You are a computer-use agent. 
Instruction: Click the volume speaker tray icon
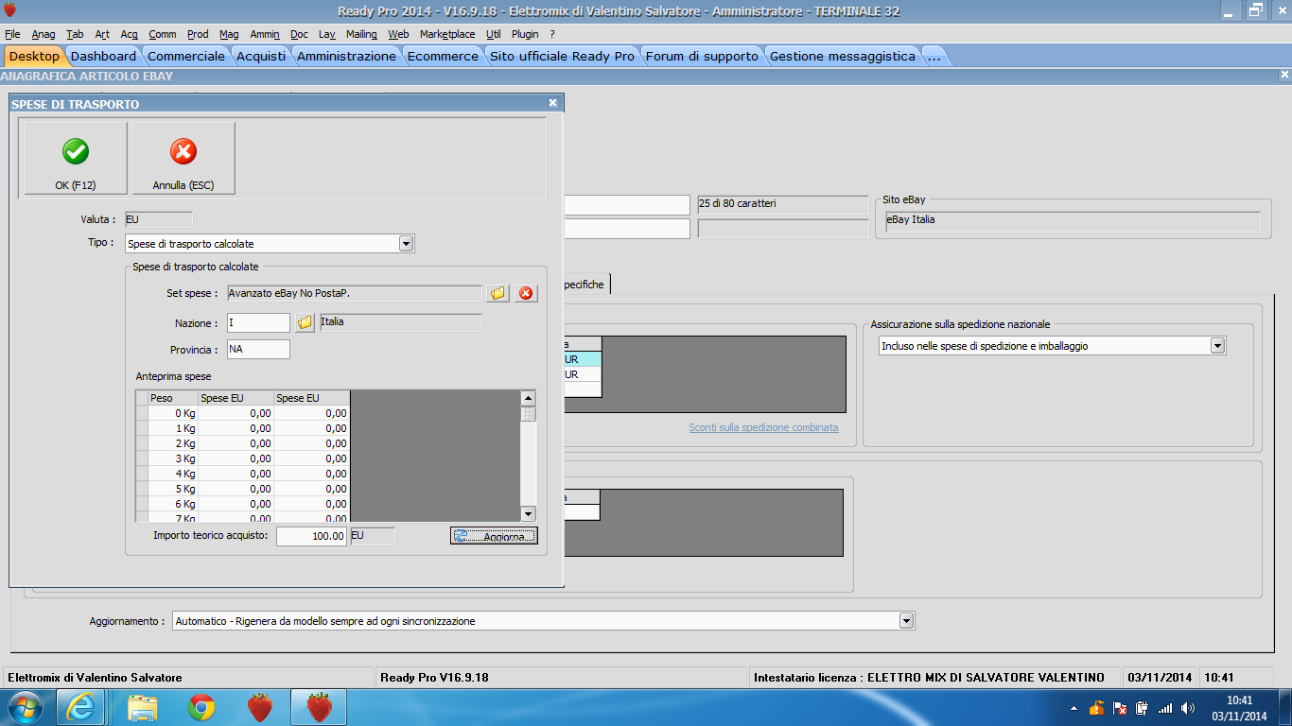1187,708
